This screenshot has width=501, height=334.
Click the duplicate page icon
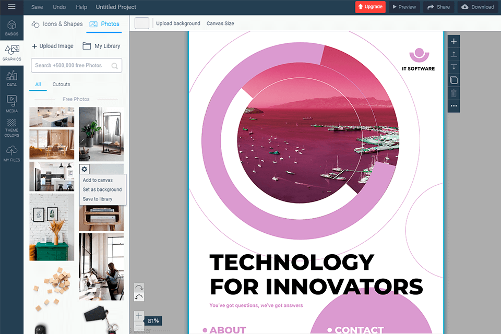point(454,80)
